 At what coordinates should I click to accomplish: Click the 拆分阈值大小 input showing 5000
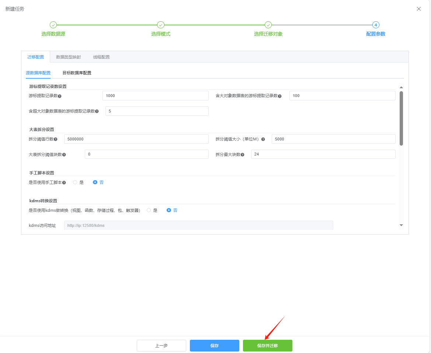coord(334,139)
